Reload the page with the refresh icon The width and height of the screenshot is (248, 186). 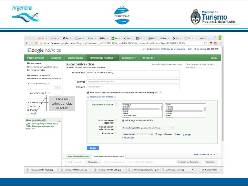tap(36, 43)
